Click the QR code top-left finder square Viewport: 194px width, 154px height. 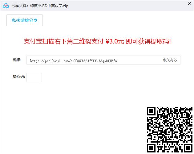[151, 111]
